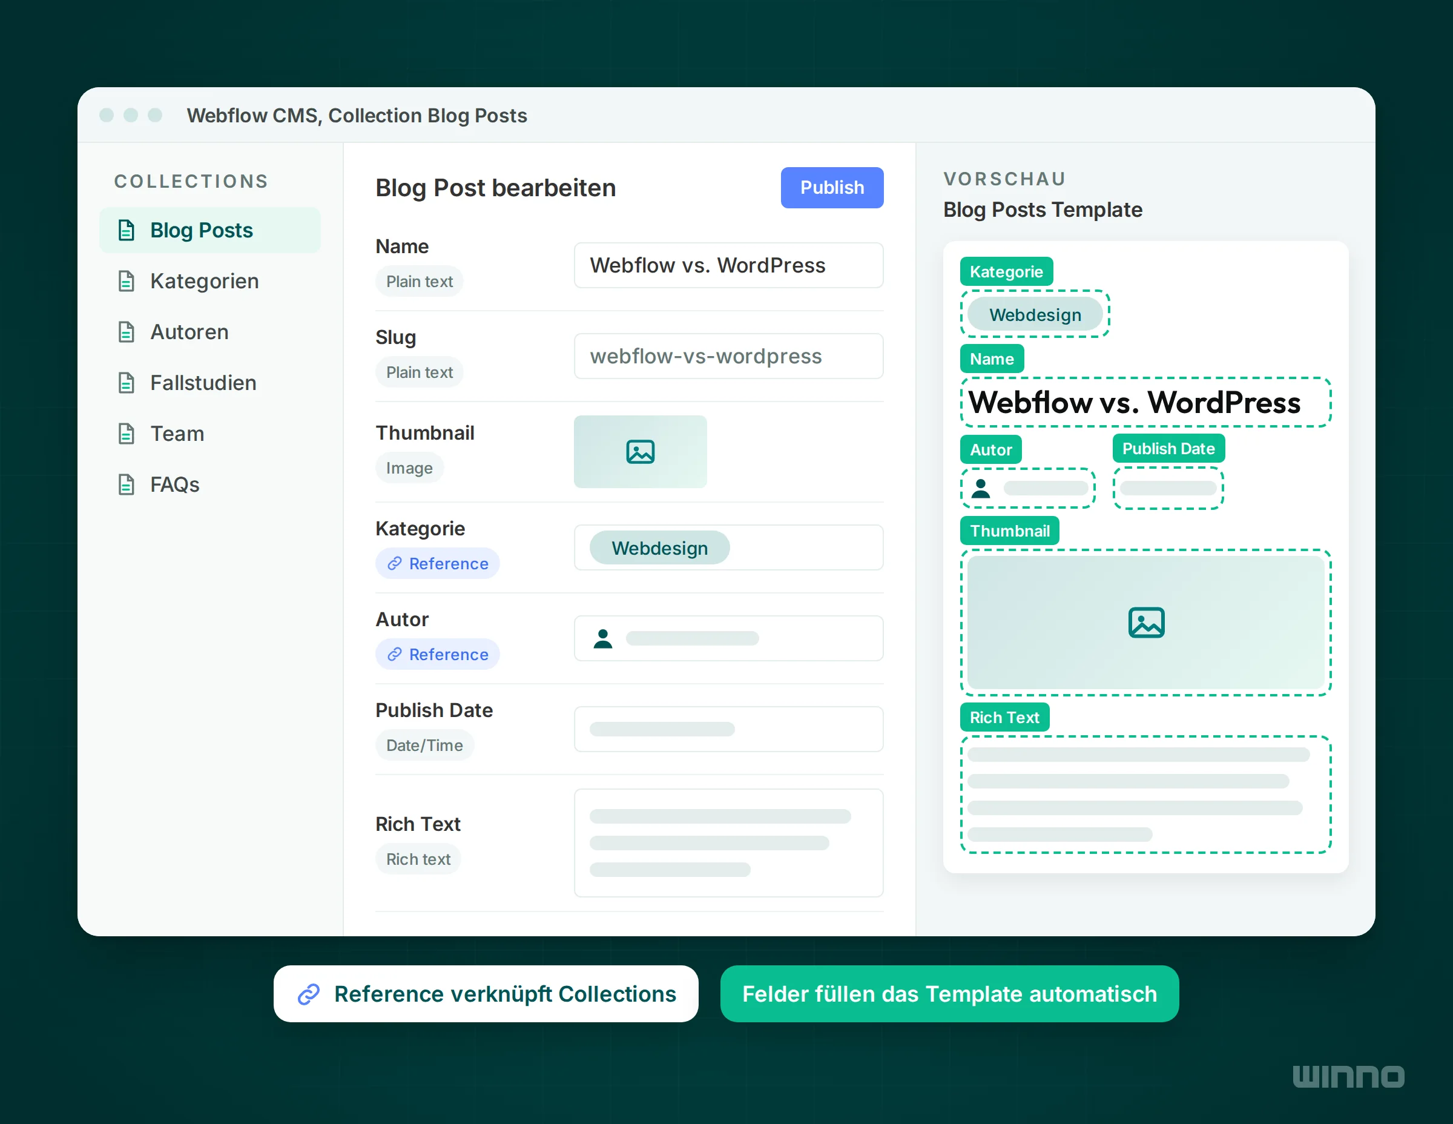
Task: Click the Blog Posts document icon
Action: pyautogui.click(x=127, y=230)
